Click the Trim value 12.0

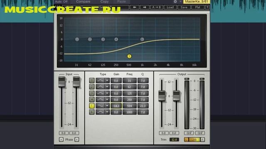[174, 139]
